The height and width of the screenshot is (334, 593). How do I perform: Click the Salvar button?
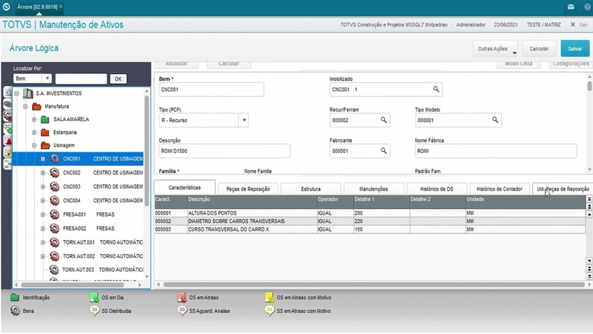pos(575,49)
